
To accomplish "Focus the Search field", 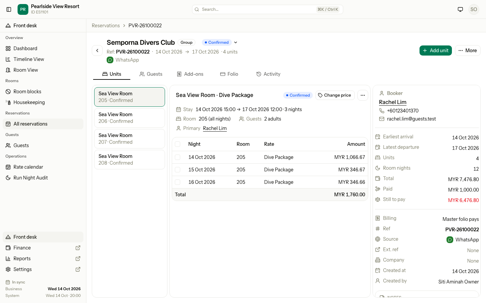I will [268, 9].
